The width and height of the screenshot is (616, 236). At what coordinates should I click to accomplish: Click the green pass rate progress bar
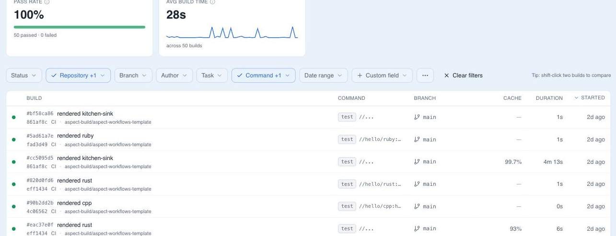[80, 27]
